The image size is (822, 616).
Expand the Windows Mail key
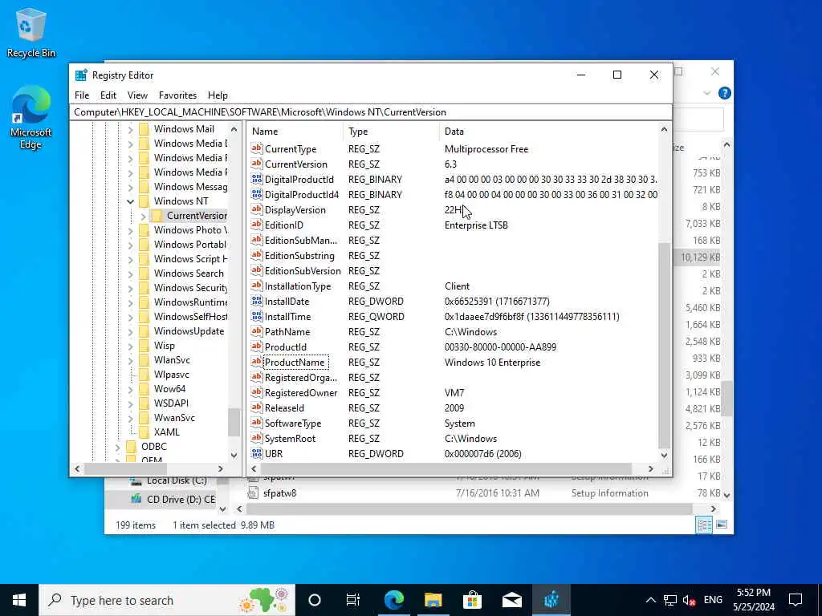click(130, 129)
